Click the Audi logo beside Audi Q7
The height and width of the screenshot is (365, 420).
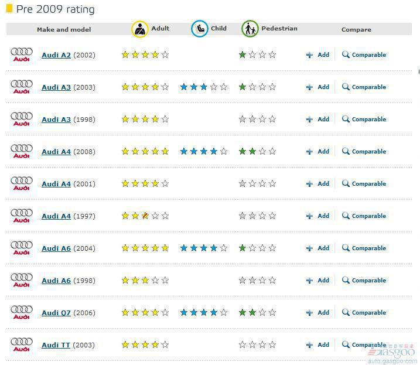[x=22, y=312]
